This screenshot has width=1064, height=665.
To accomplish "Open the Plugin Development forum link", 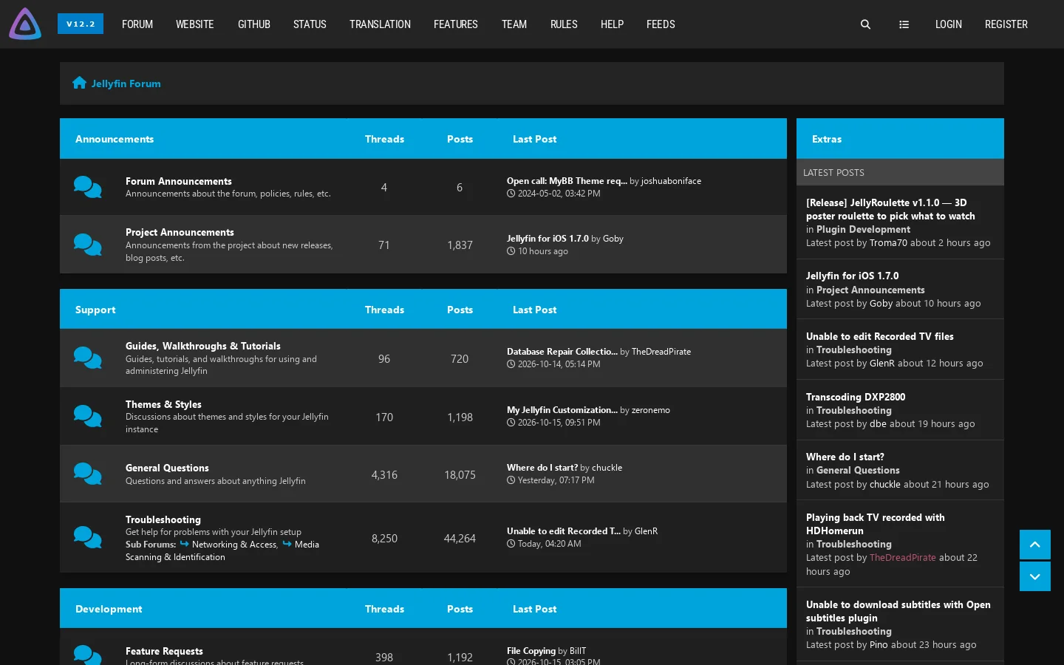I will pos(863,229).
